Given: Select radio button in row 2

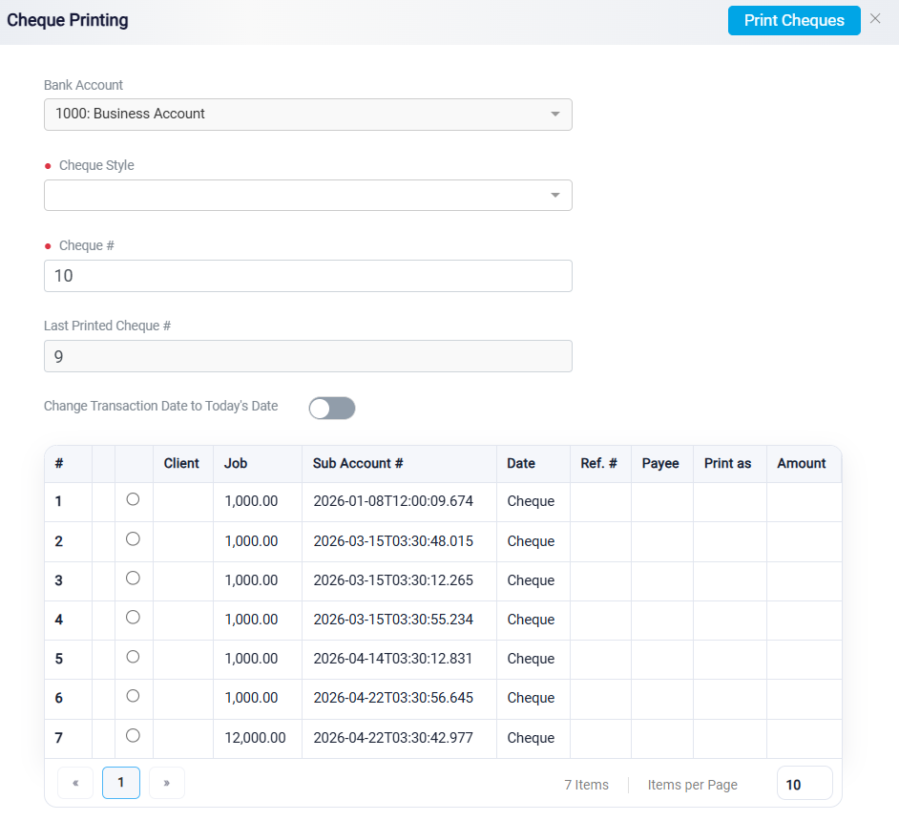Looking at the screenshot, I should pos(133,539).
